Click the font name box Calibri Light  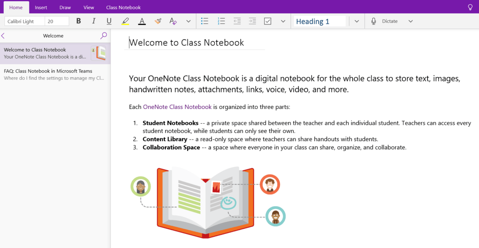[x=25, y=21]
